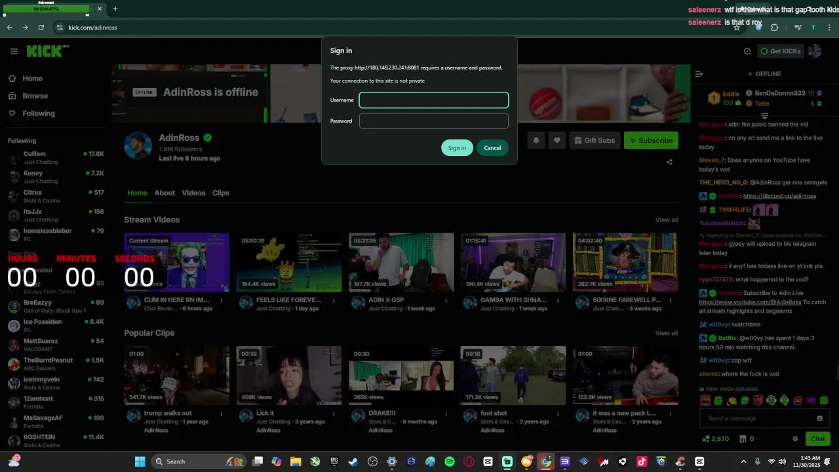Focus the Username field
This screenshot has height=472, width=839.
coord(434,100)
